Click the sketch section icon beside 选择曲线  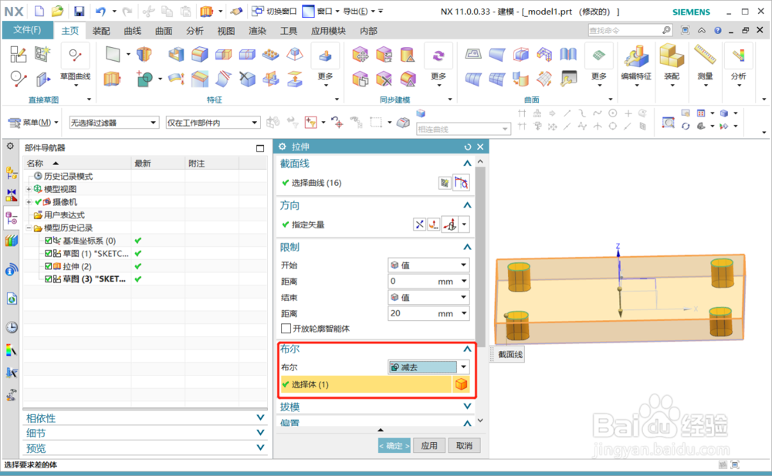(x=445, y=183)
